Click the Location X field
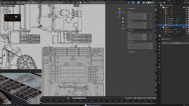189x106 pixels. tap(137, 14)
